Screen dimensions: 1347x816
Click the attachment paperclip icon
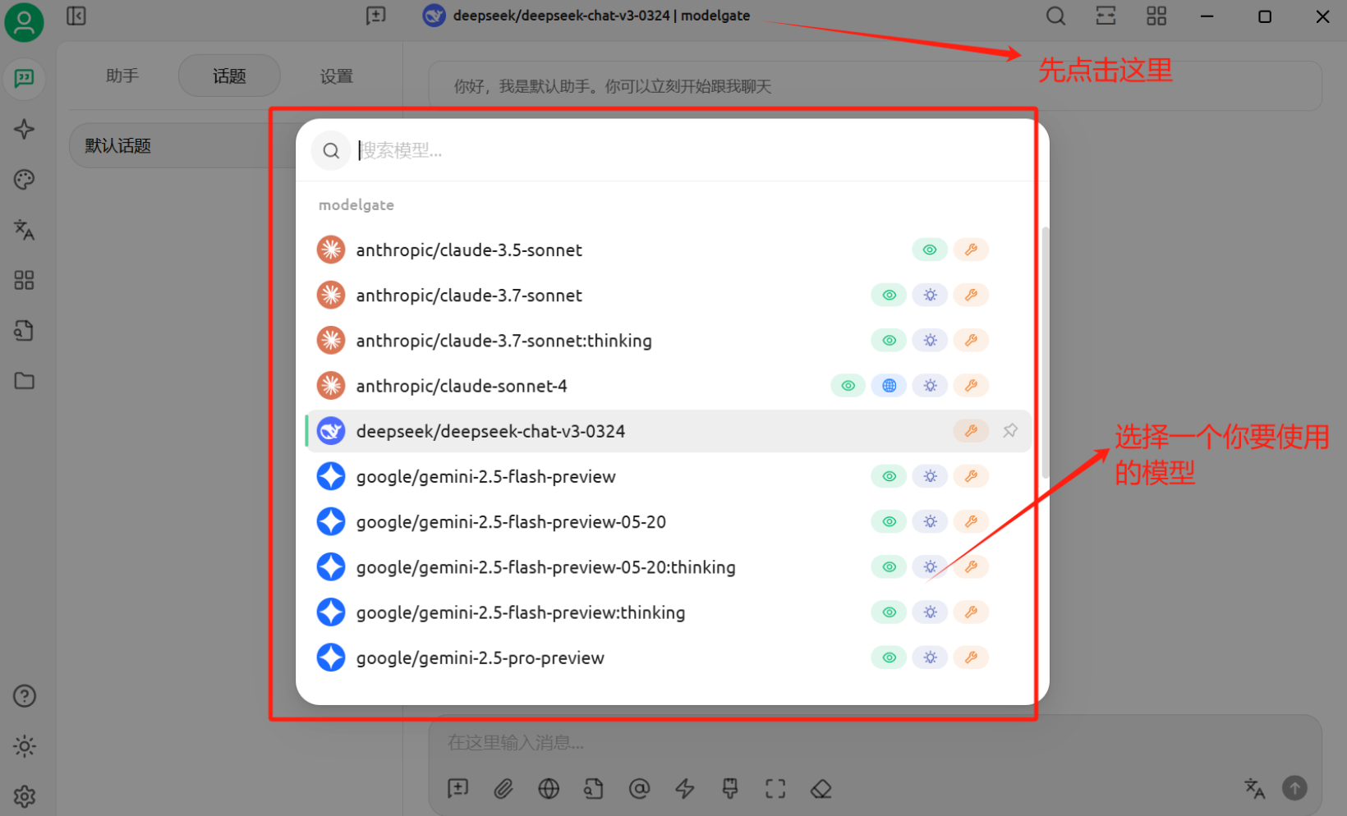(x=503, y=789)
